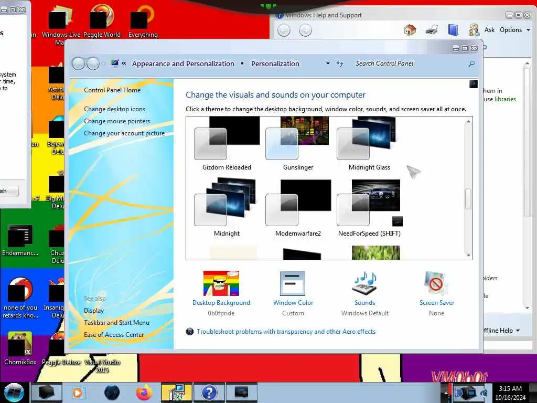Select the NeedForSpeed (SHIFT) theme
The height and width of the screenshot is (403, 537).
(369, 207)
